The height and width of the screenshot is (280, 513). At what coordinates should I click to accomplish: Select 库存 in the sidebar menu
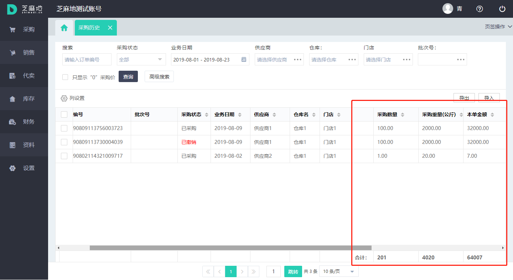click(x=24, y=99)
